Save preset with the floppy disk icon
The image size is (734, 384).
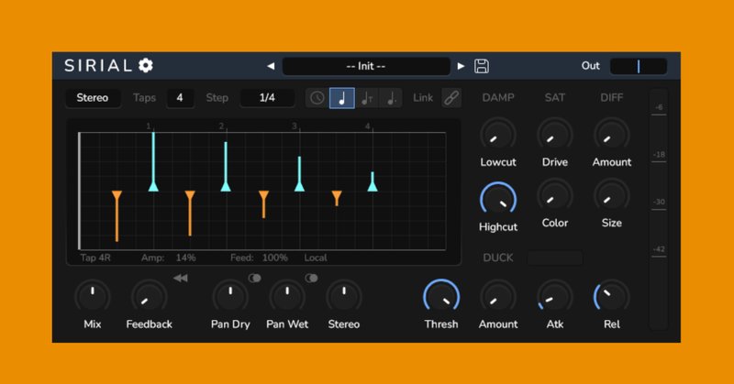pyautogui.click(x=481, y=66)
